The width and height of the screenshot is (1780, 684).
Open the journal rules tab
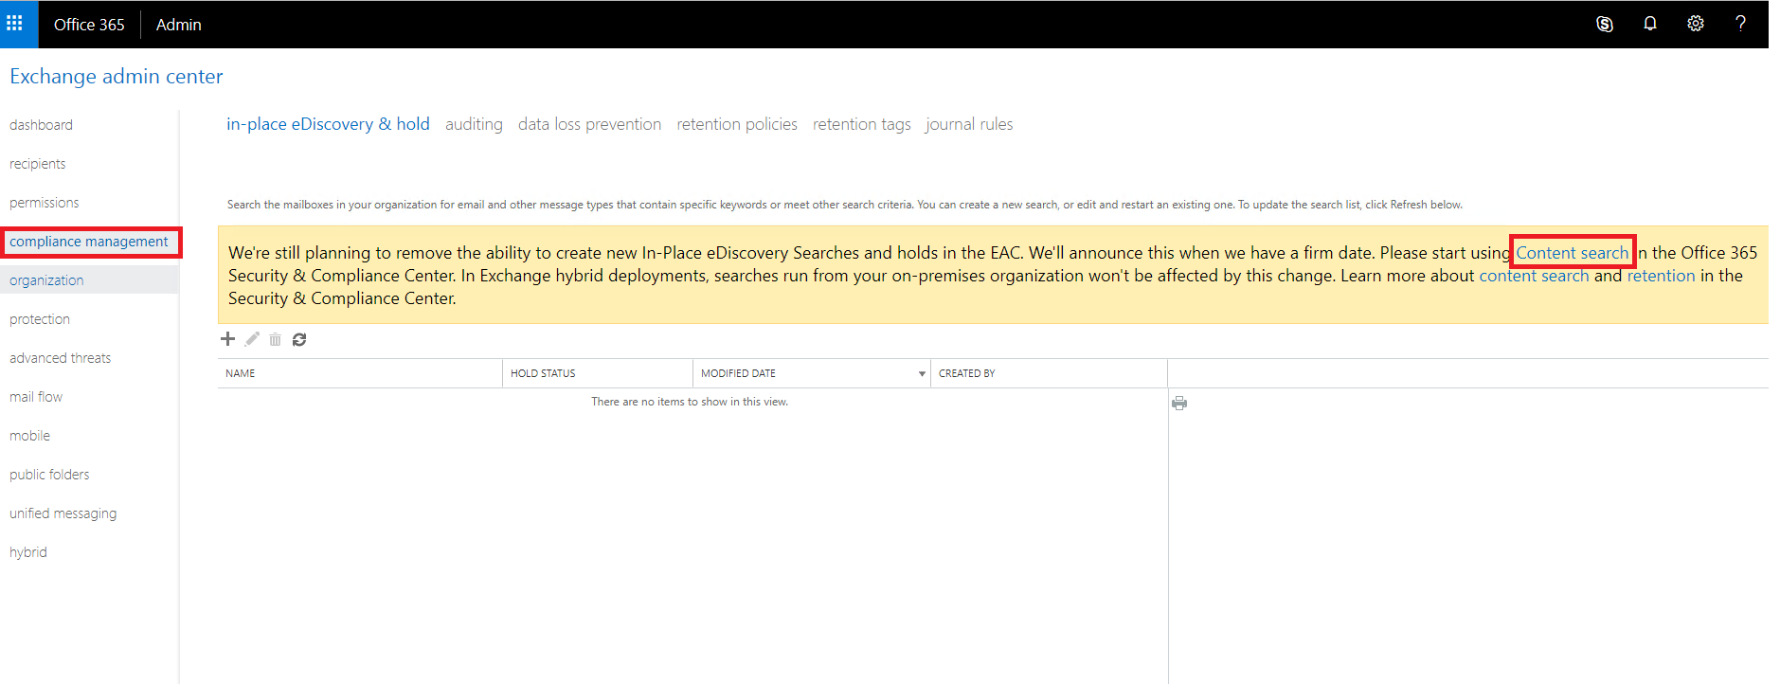tap(969, 124)
